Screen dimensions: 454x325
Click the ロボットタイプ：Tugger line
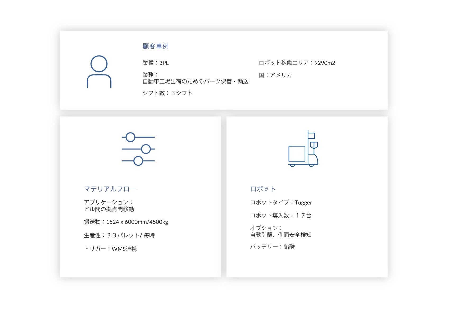click(x=281, y=202)
